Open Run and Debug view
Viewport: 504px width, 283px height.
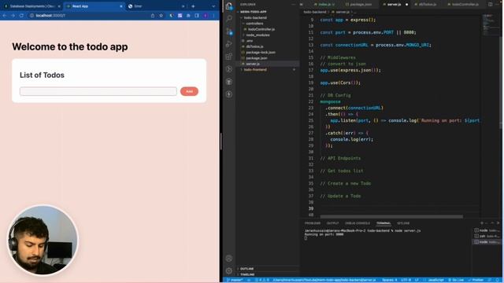click(229, 44)
